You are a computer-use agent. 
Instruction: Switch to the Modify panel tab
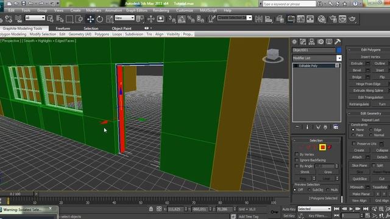(303, 42)
